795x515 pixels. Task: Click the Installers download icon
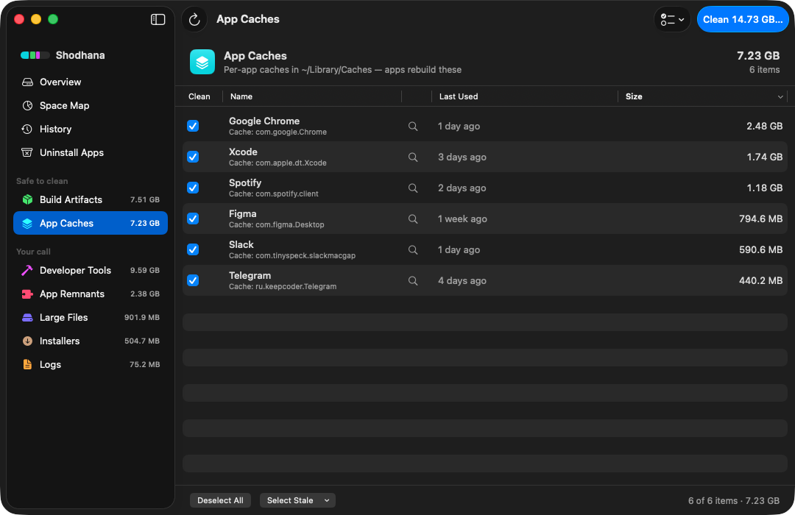[27, 341]
